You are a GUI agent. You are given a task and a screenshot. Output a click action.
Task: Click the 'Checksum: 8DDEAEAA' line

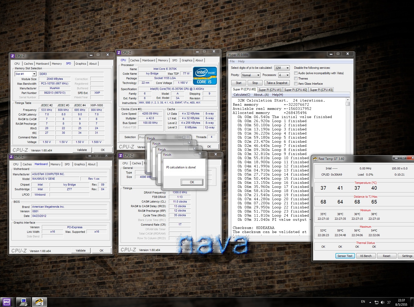pos(254,228)
